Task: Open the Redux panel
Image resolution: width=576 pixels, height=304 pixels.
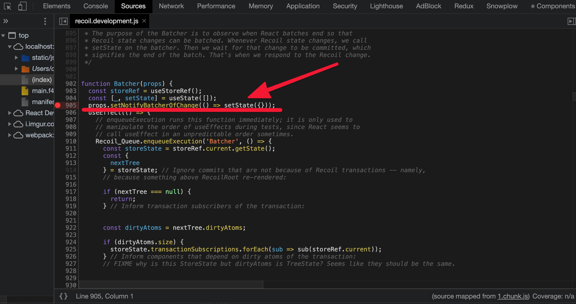Action: [x=463, y=6]
